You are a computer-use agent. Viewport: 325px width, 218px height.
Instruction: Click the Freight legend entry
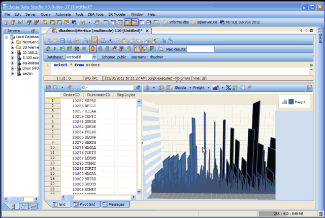294,102
